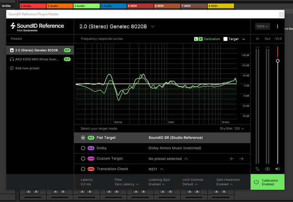293x202 pixels.
Task: Expand the 2.0 (Stereo) Genelec 8020B header dropdown
Action: 152,26
